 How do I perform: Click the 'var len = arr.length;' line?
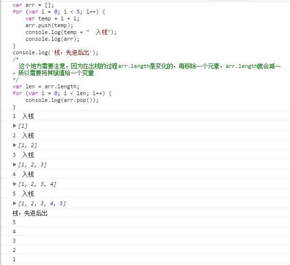pos(46,86)
